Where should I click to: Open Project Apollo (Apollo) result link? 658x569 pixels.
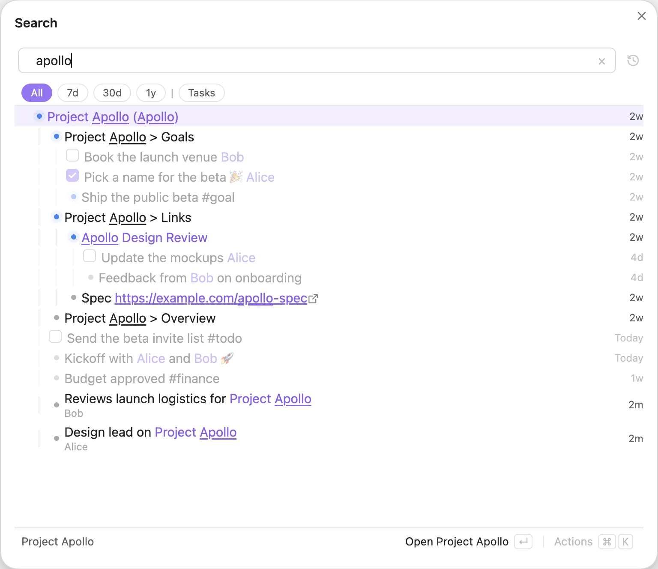(x=113, y=117)
